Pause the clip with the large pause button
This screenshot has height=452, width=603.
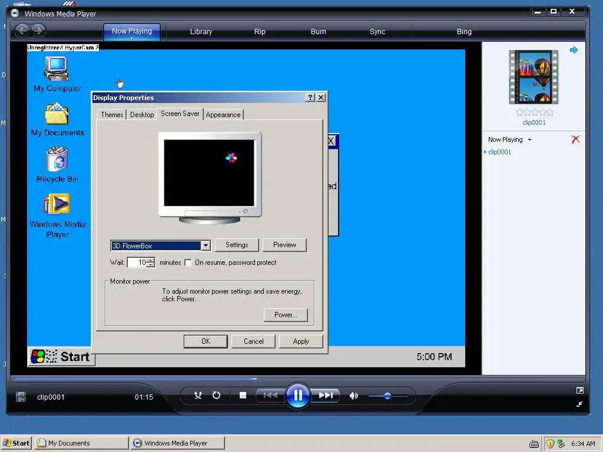(x=297, y=395)
